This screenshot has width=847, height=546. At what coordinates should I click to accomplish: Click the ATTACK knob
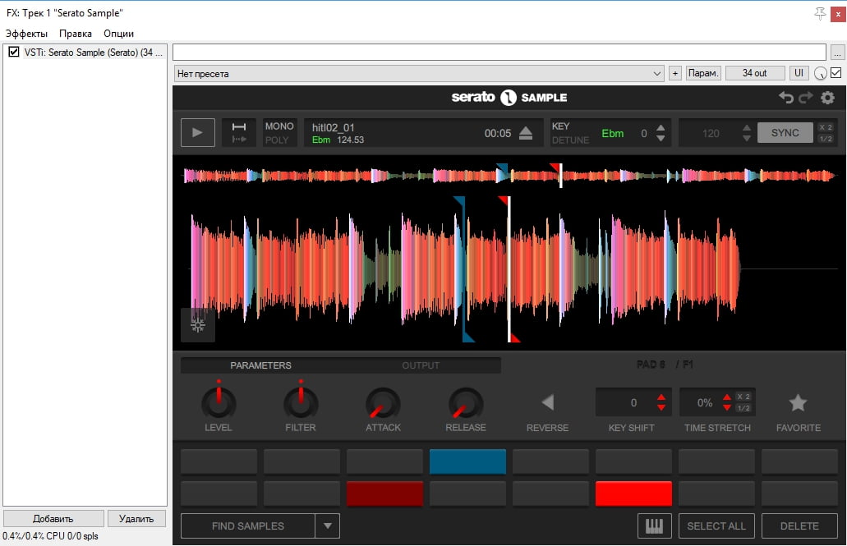pos(383,403)
